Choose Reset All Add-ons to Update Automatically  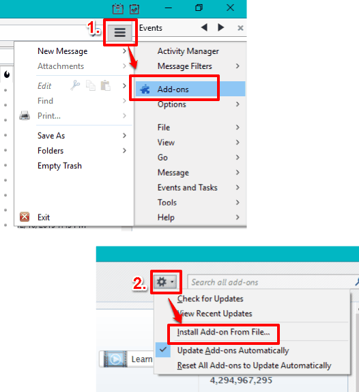[x=254, y=365]
